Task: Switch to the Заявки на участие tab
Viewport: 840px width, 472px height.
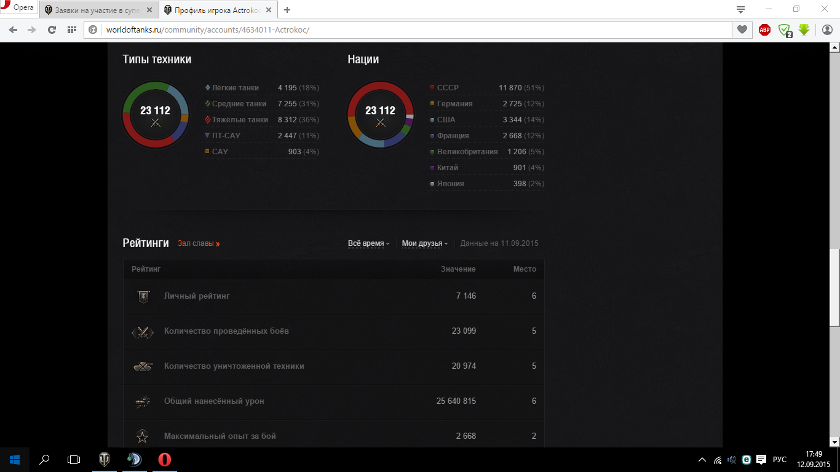Action: [99, 10]
